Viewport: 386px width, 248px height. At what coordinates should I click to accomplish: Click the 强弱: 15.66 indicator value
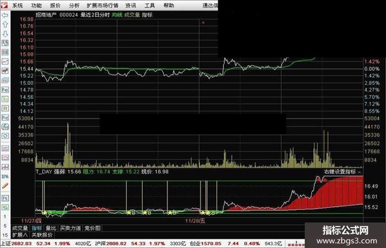tap(67, 171)
